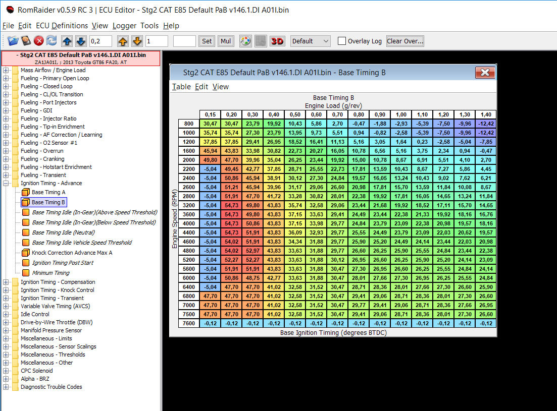The image size is (557, 411).
Task: Open the Logger menu
Action: click(x=124, y=26)
